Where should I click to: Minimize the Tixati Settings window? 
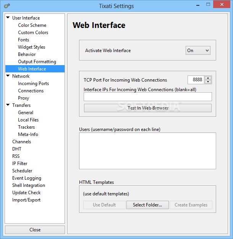click(198, 5)
